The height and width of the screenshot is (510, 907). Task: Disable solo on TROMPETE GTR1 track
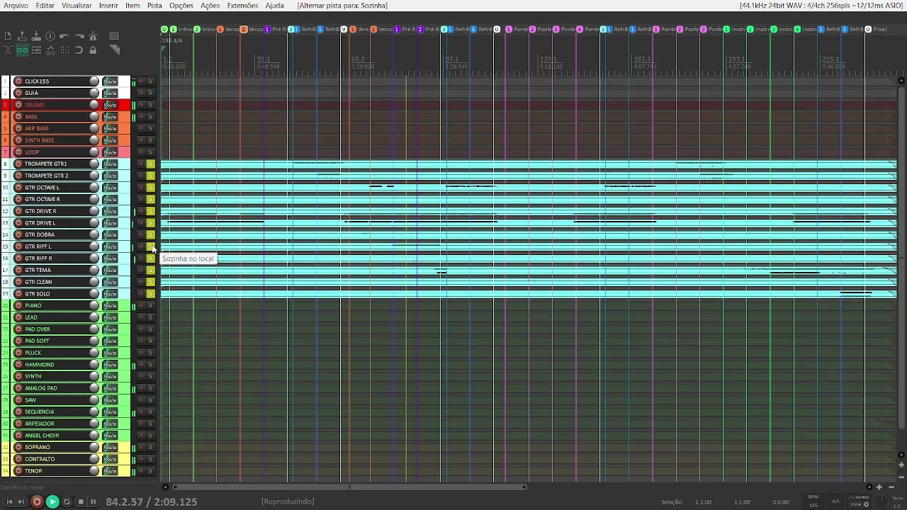pos(150,164)
